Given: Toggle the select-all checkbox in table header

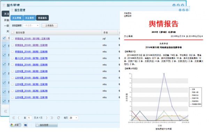Looking at the screenshot, I should pos(13,32).
